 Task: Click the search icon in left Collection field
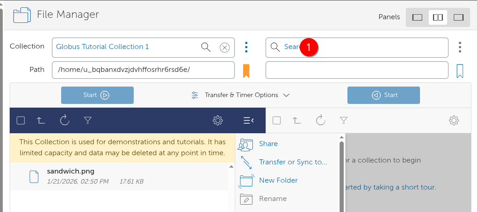206,47
